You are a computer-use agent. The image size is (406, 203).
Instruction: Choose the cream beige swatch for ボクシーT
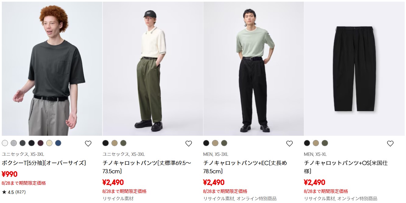pos(49,143)
